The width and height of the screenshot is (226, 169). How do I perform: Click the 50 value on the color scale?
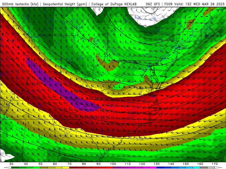(40, 164)
